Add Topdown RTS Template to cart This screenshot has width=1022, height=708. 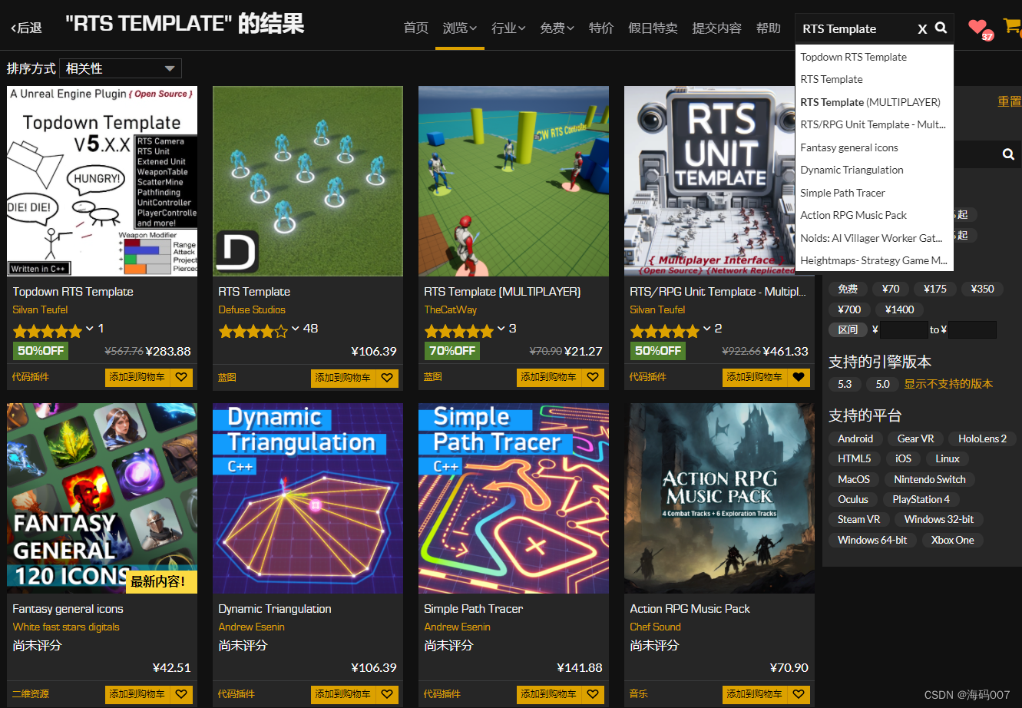click(137, 377)
